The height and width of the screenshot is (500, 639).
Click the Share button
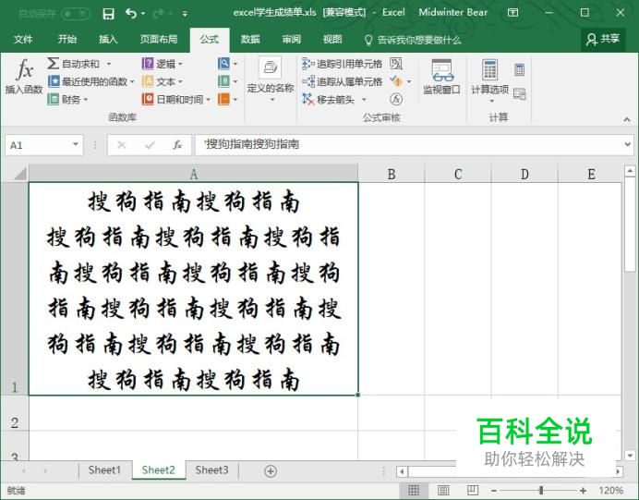[603, 39]
